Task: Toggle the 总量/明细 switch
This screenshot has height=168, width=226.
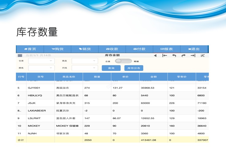Action: (x=123, y=61)
